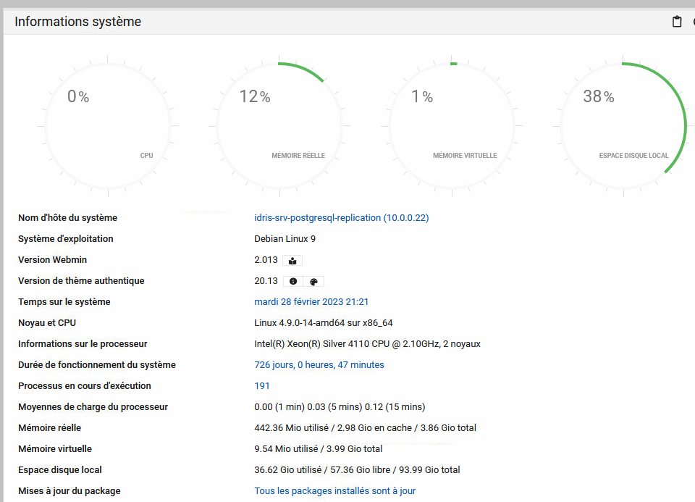Select the value 442.36 Mio utilisé
The height and width of the screenshot is (502, 695).
tap(292, 428)
